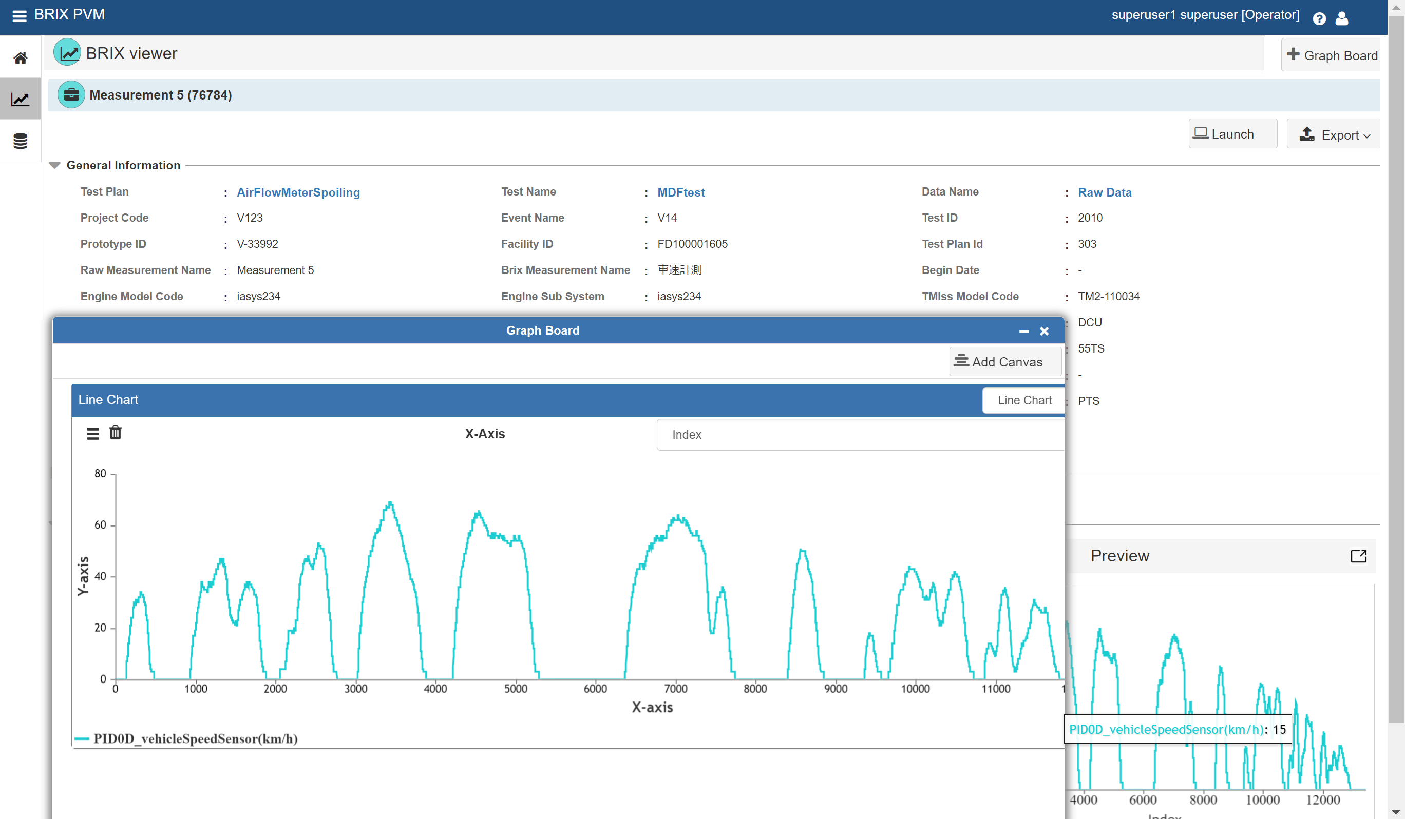This screenshot has height=819, width=1405.
Task: Click the Launch button
Action: pyautogui.click(x=1233, y=134)
